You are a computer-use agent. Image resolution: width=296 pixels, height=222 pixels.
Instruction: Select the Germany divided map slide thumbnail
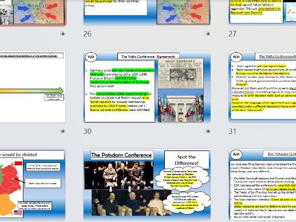tap(33, 184)
